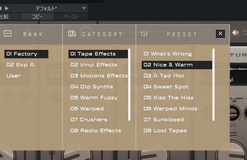
Task: Click the Bank collapse icon
Action: 7,34
